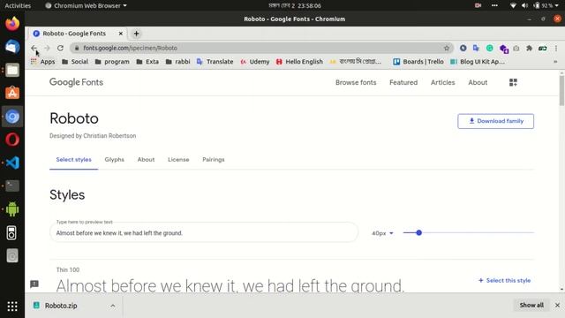Open About in the top header
Viewport: 565px width, 318px height.
pyautogui.click(x=478, y=82)
